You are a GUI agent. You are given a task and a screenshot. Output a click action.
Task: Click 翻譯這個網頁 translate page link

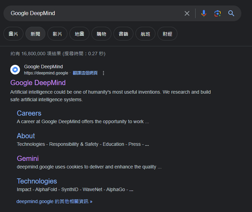(x=85, y=73)
